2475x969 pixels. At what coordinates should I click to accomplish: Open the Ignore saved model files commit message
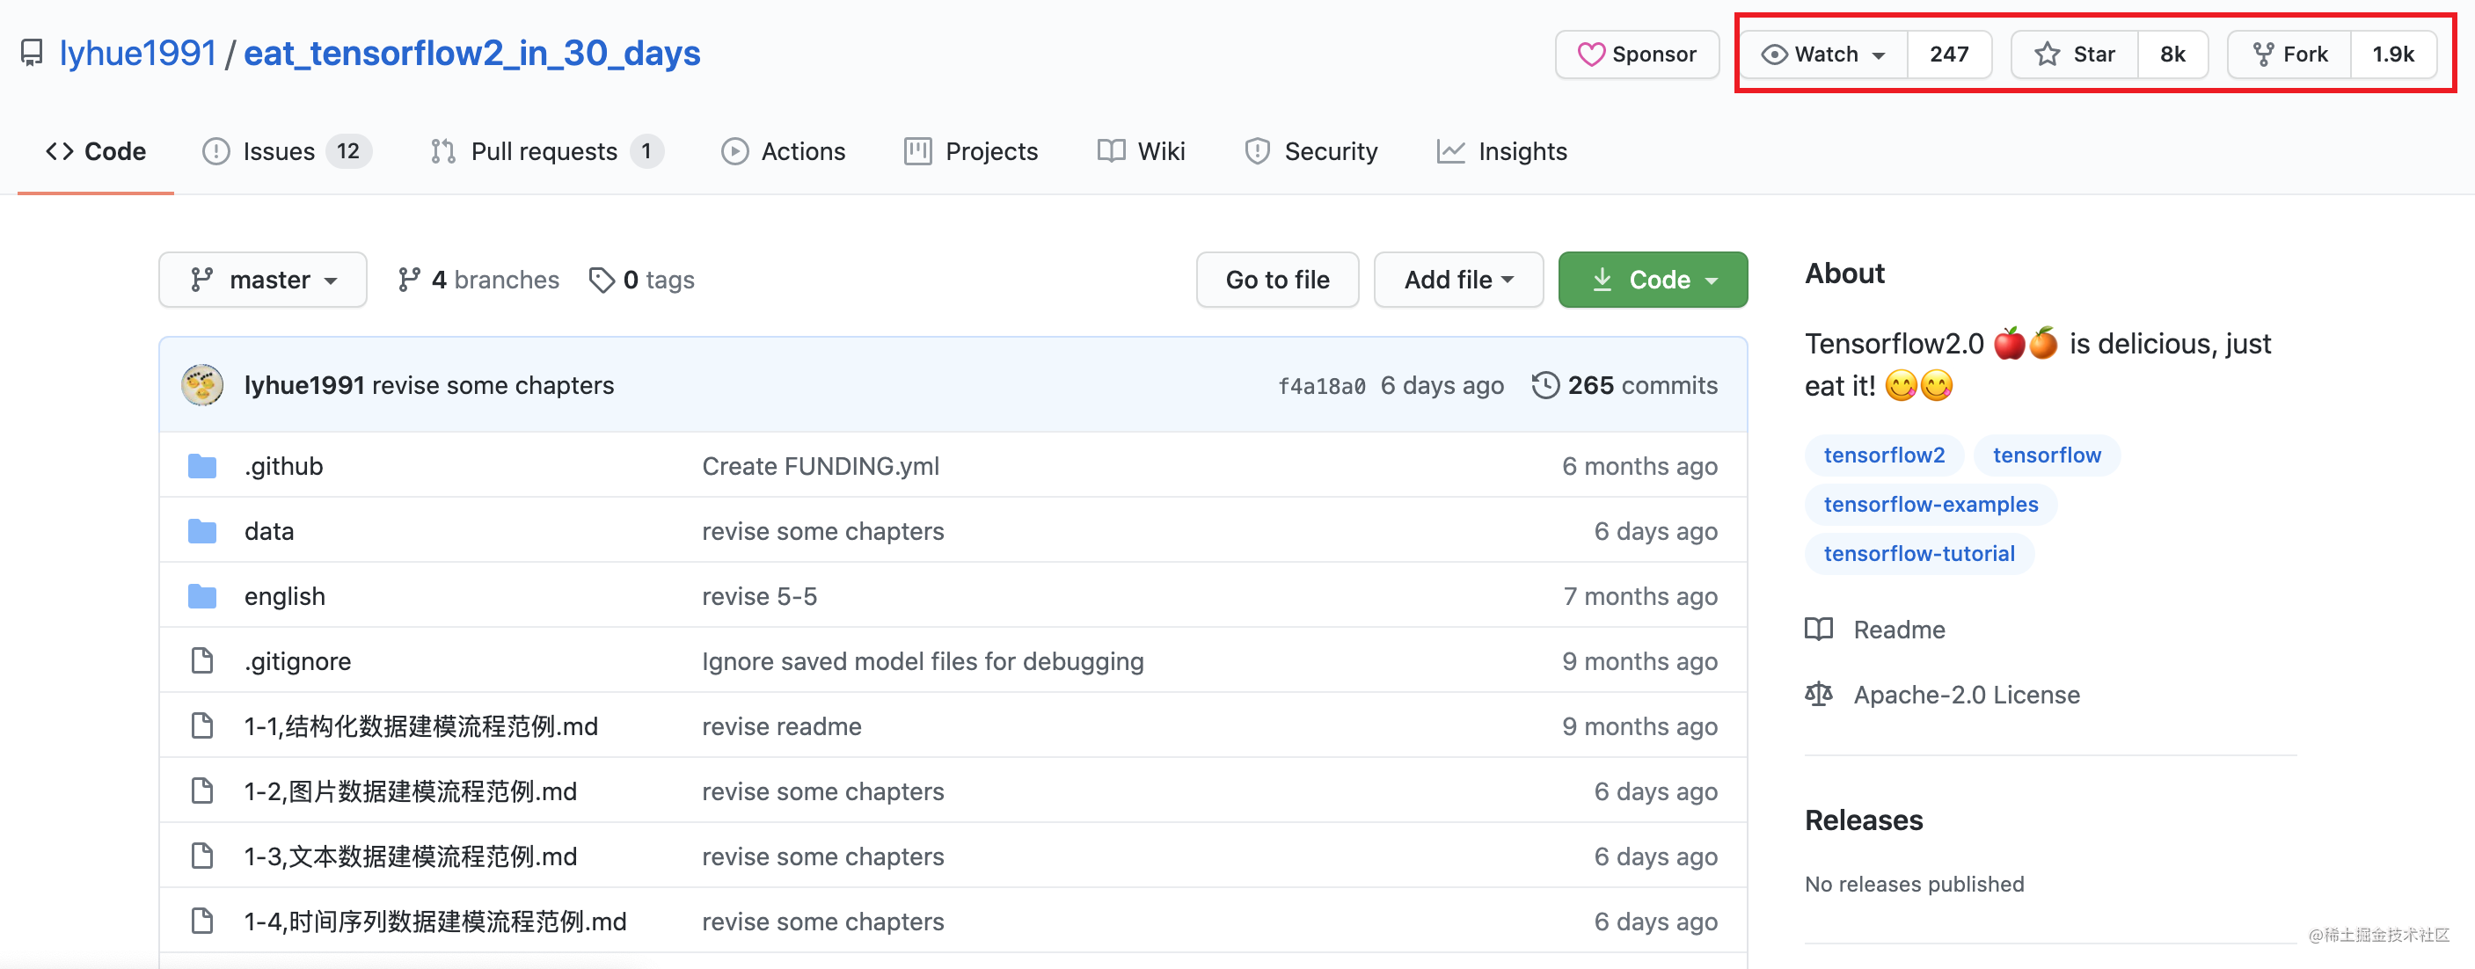pyautogui.click(x=923, y=662)
